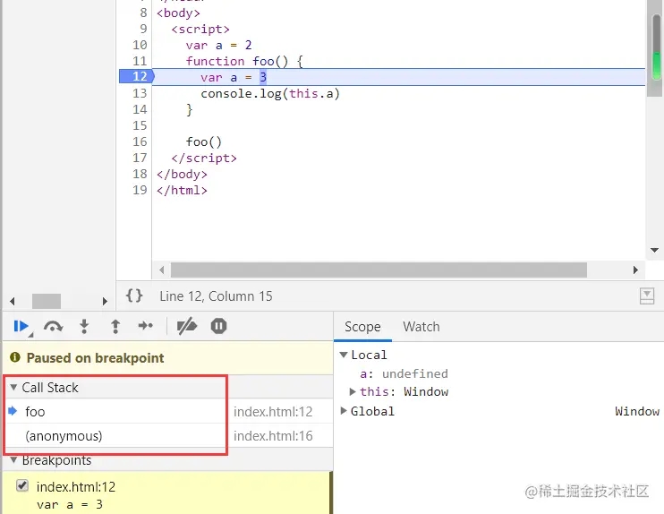Screen dimensions: 664x514
Task: Click the editor horizontal scrollbar thumb
Action: tap(379, 270)
